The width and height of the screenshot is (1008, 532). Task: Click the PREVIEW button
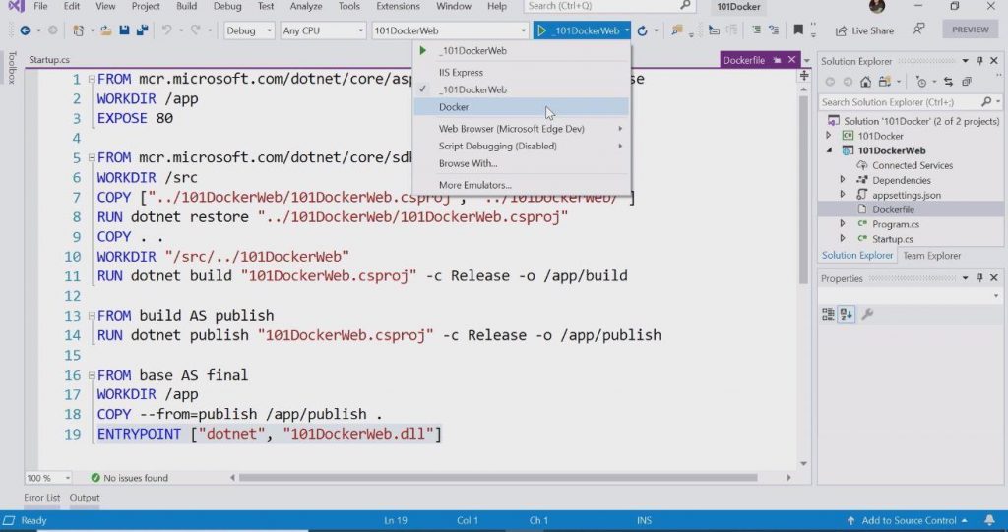click(970, 30)
